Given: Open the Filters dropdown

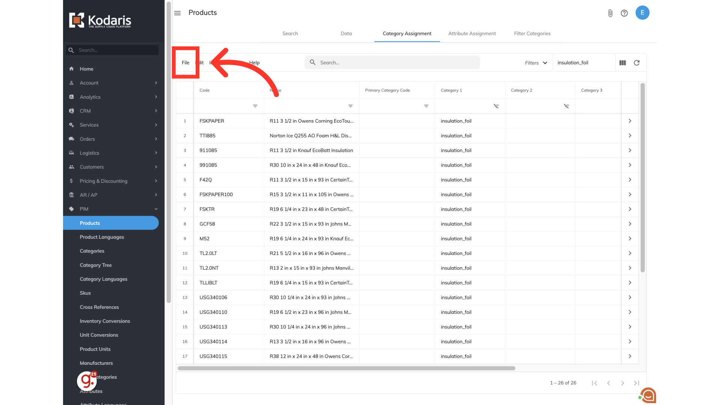Looking at the screenshot, I should (536, 63).
